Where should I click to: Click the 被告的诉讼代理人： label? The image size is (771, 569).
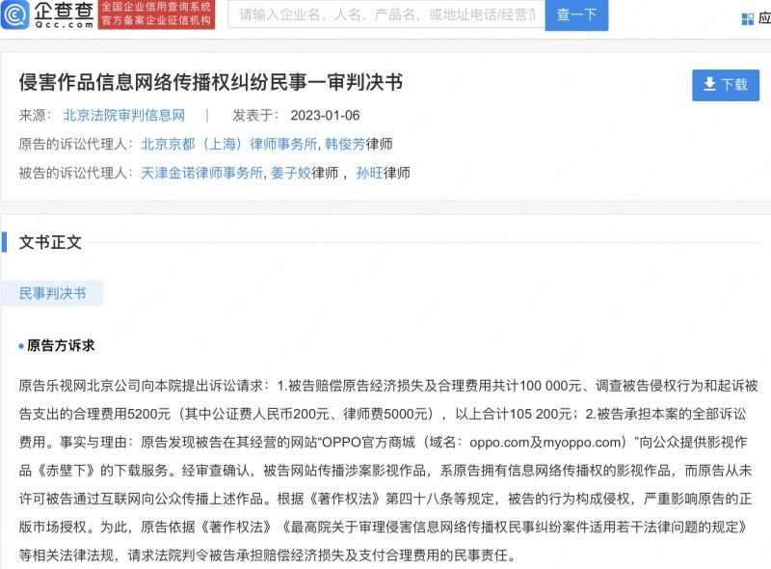(x=76, y=173)
